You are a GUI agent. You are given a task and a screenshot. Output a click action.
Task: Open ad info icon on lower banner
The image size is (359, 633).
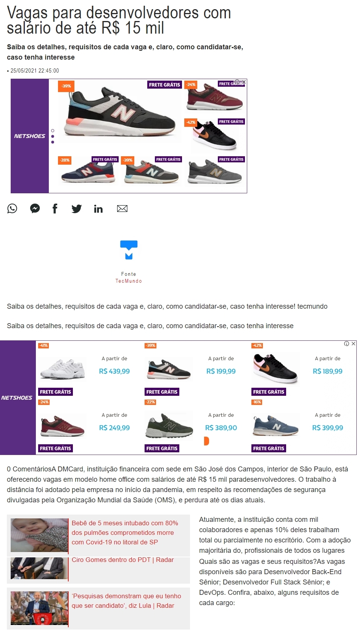coord(346,344)
